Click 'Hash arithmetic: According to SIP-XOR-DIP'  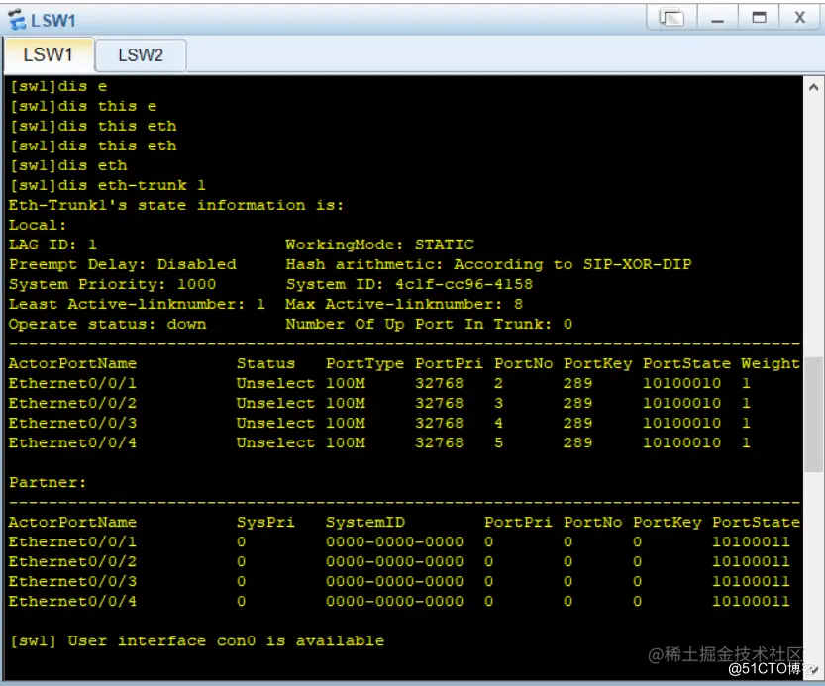488,264
